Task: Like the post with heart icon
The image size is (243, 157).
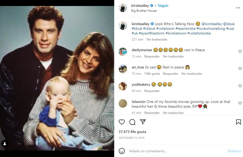Action: (122, 122)
